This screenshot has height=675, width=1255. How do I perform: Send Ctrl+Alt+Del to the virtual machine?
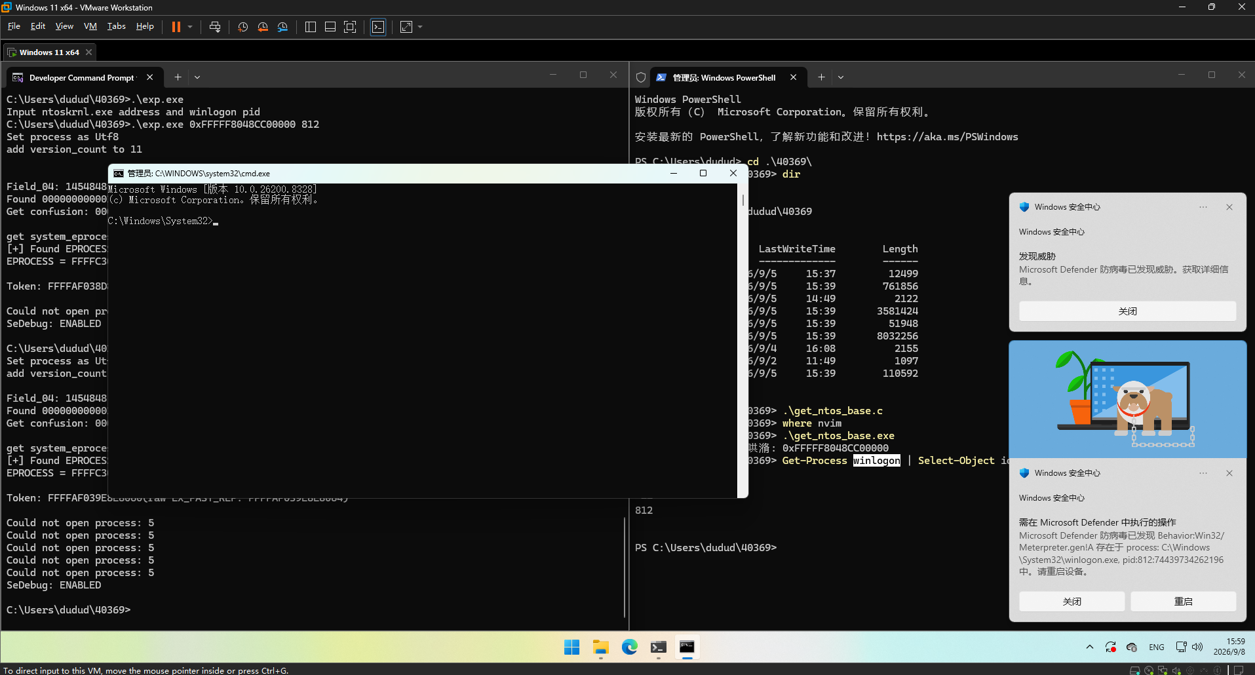click(215, 27)
